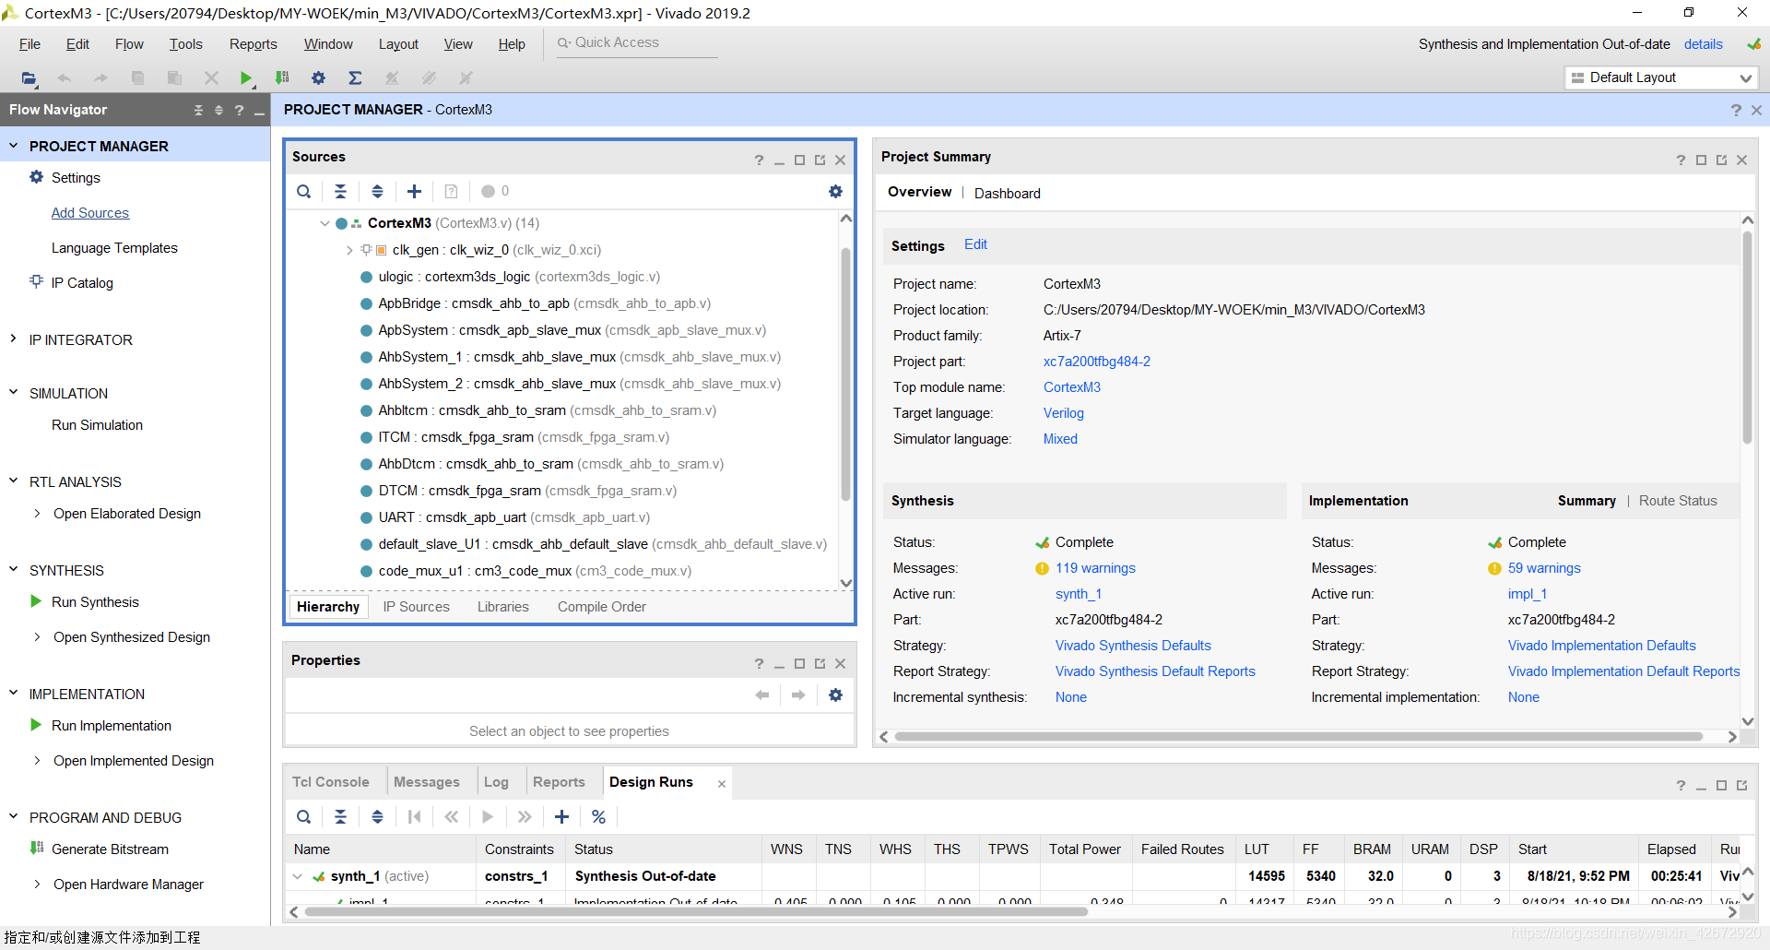Viewport: 1770px width, 950px height.
Task: Click project part xc7a200tfbg484-2 link
Action: (1096, 362)
